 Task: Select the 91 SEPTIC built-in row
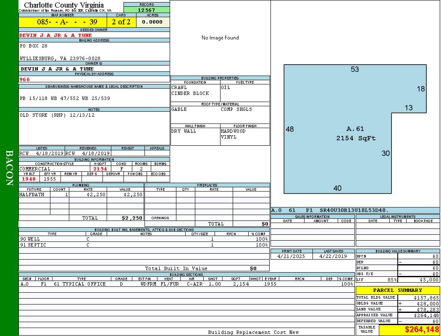[143, 245]
